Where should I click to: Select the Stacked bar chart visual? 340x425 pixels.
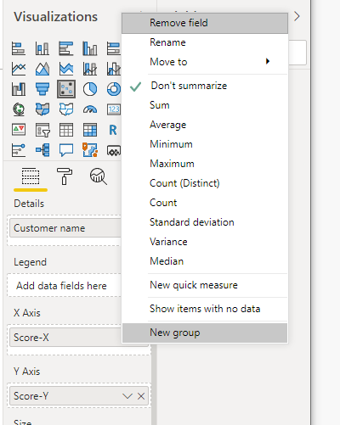[19, 48]
